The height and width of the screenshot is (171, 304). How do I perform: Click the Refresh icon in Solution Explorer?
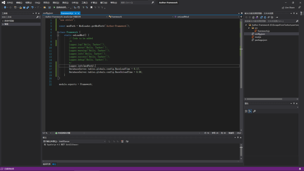(x=265, y=17)
